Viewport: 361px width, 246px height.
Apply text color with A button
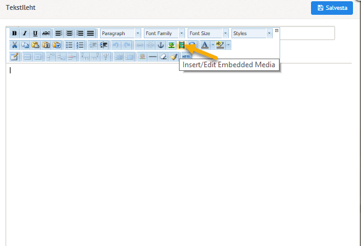205,45
